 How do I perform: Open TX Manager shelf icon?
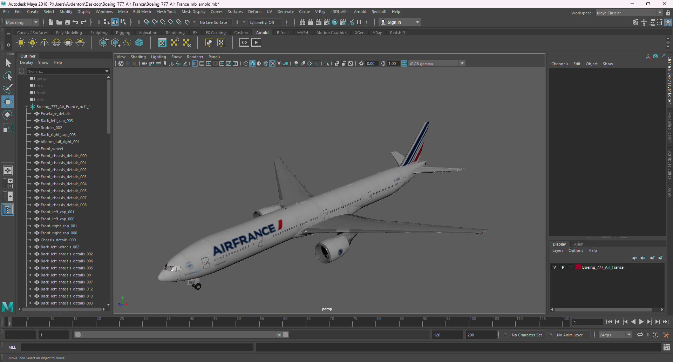tap(162, 43)
